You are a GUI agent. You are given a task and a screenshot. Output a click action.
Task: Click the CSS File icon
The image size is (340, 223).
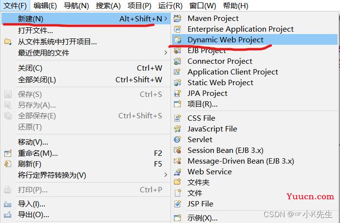click(x=178, y=118)
